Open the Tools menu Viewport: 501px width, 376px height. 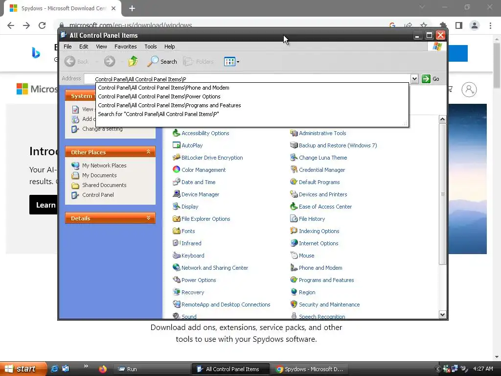click(x=151, y=47)
